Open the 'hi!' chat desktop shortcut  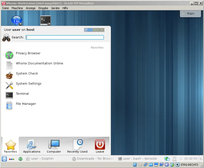(x=16, y=20)
